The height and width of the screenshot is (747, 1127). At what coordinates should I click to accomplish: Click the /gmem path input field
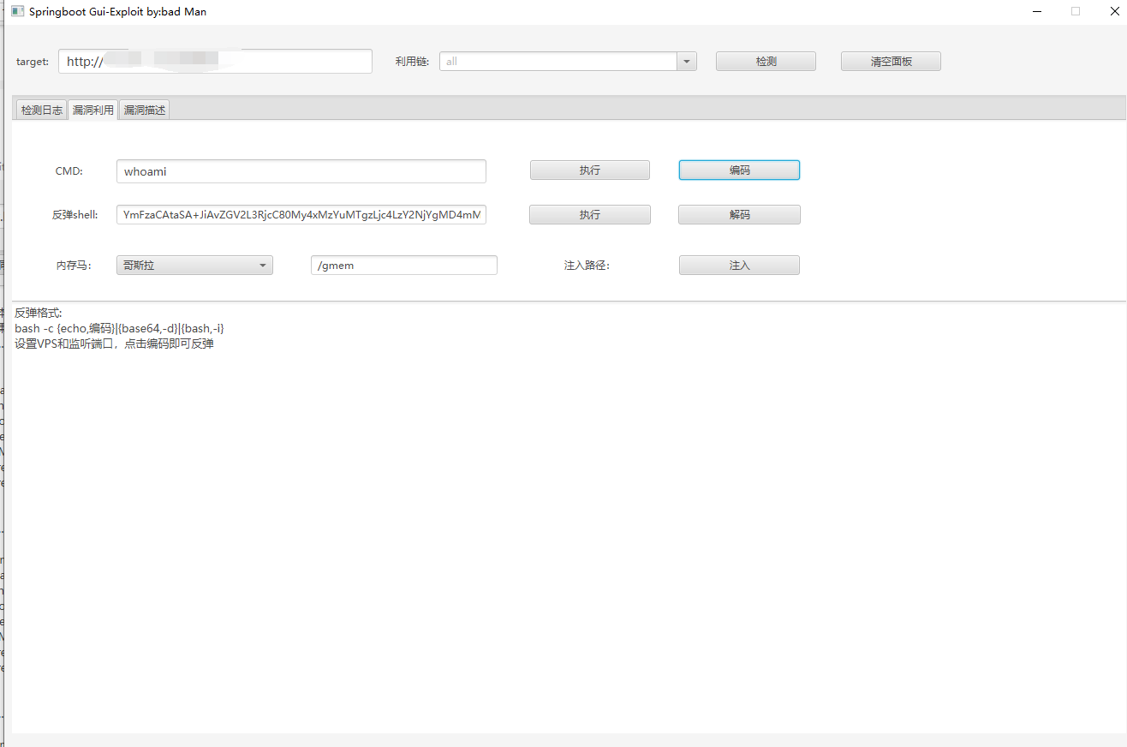404,266
